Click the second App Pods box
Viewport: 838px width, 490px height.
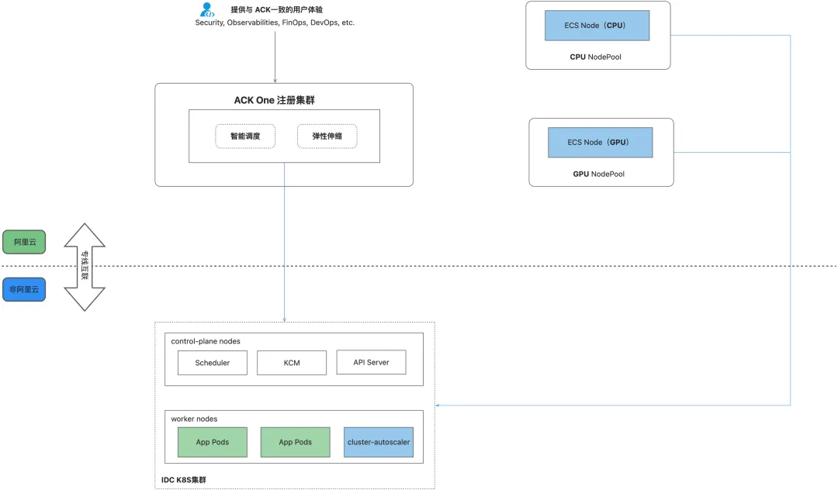[x=295, y=443]
